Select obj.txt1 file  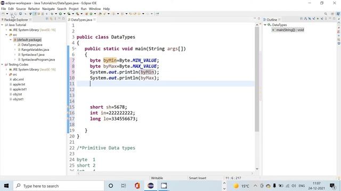pos(18,99)
